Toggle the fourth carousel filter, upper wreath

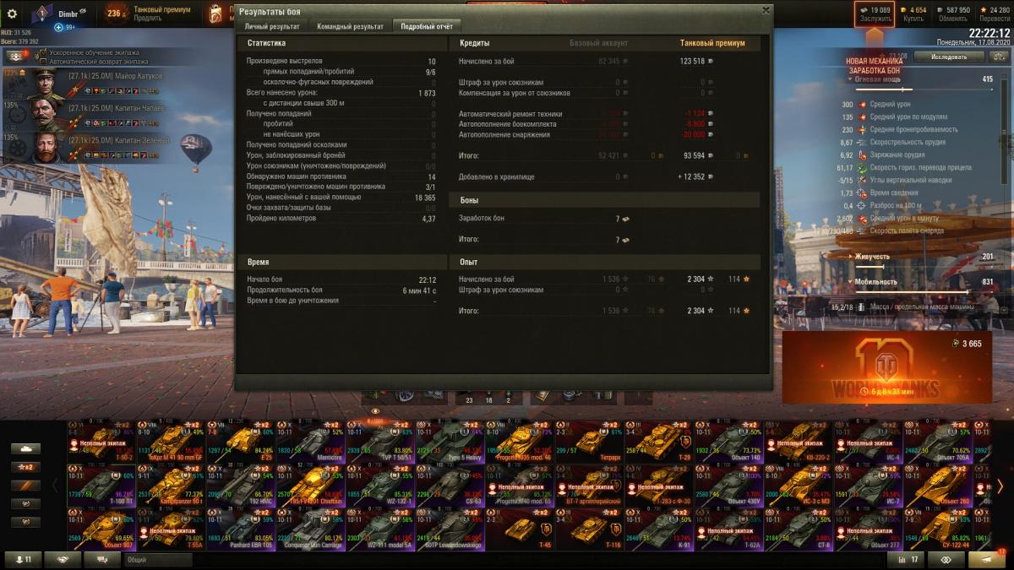[x=25, y=503]
